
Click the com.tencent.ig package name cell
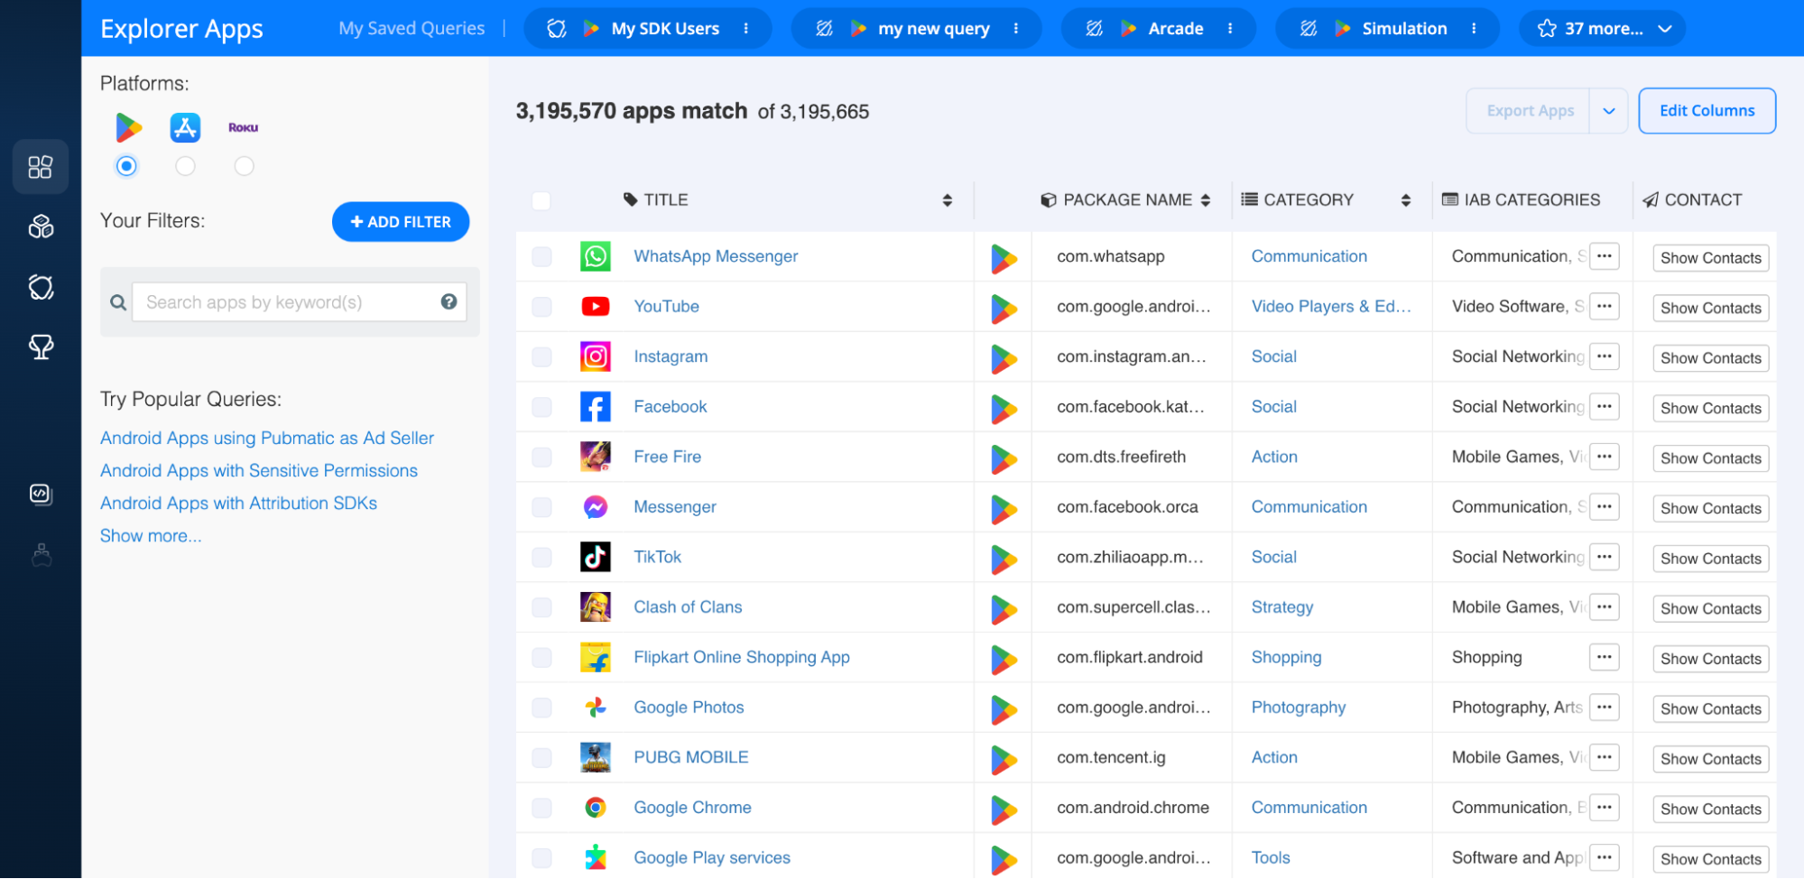(x=1112, y=758)
